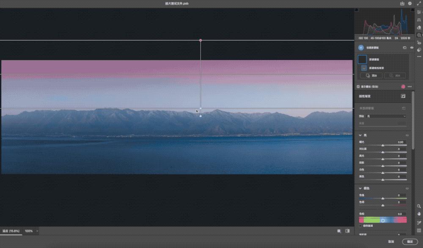The image size is (423, 248).
Task: Click the blue create new mask button
Action: [x=361, y=48]
